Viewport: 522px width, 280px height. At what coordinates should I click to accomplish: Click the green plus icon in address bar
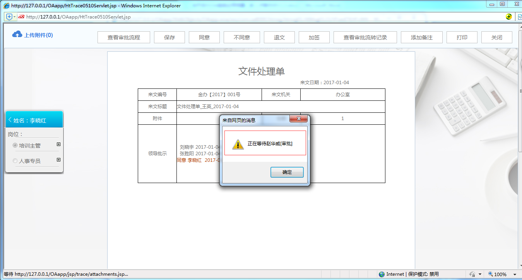(509, 17)
